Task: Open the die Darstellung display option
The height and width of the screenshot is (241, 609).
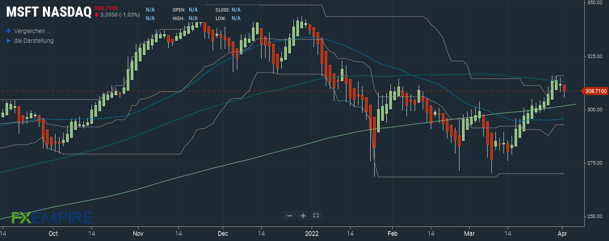Action: click(x=34, y=40)
